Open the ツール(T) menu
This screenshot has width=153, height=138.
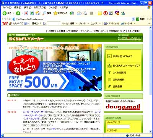click(53, 7)
